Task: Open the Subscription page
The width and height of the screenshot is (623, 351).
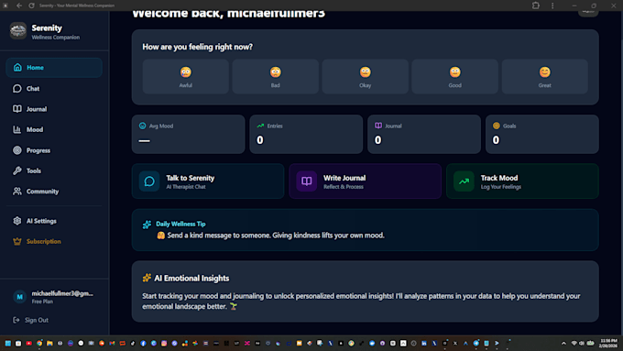Action: point(54,241)
